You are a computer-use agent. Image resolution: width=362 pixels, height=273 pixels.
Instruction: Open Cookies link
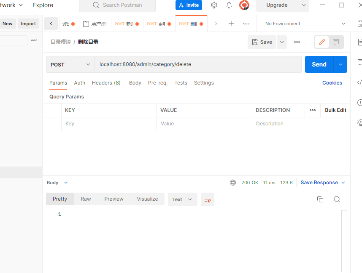(332, 83)
